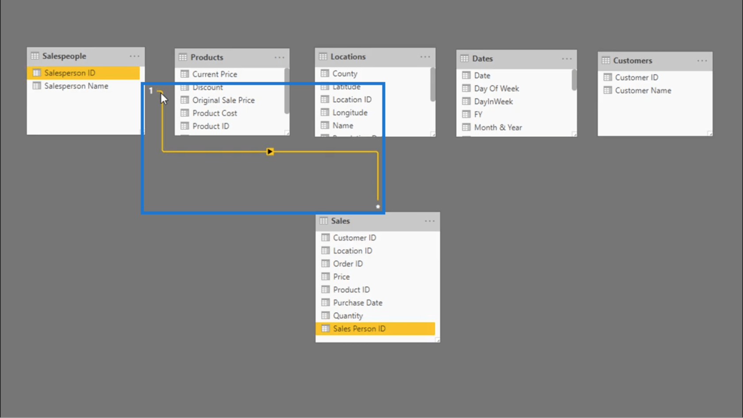Open the Locations table options ellipsis
The width and height of the screenshot is (743, 418).
pyautogui.click(x=425, y=57)
